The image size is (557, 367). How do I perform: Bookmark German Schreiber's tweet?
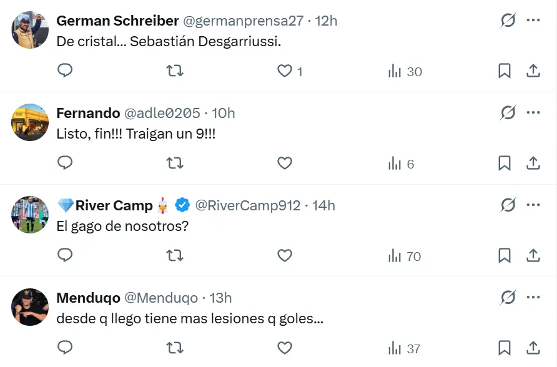505,71
